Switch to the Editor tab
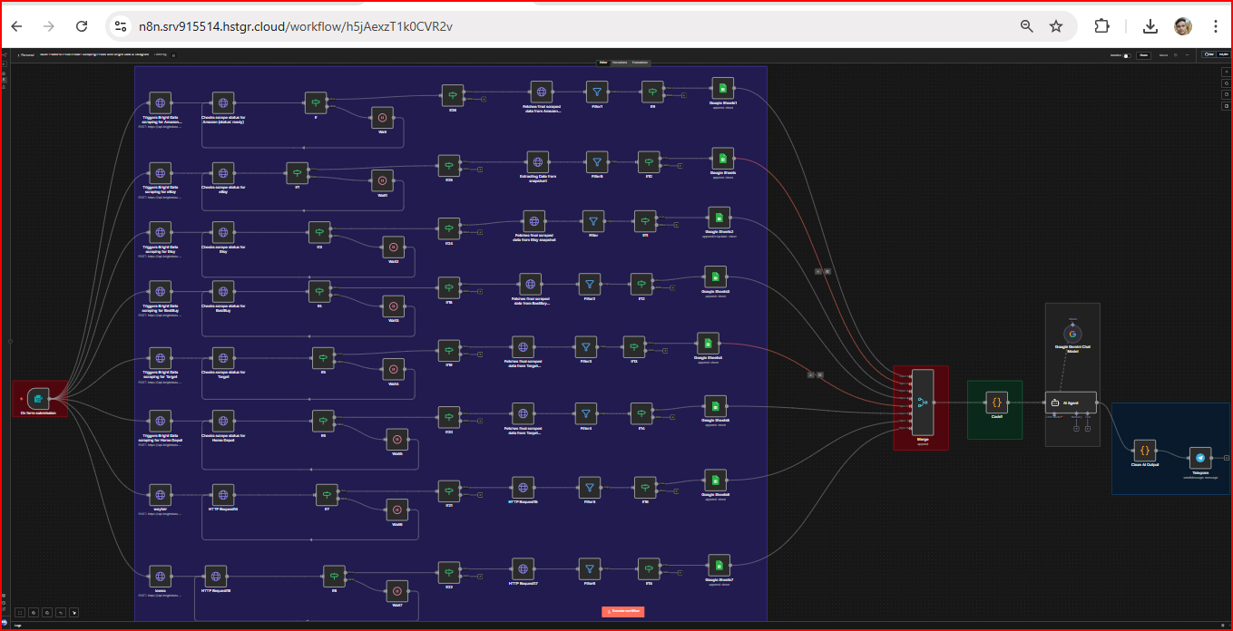The width and height of the screenshot is (1233, 631). 603,63
